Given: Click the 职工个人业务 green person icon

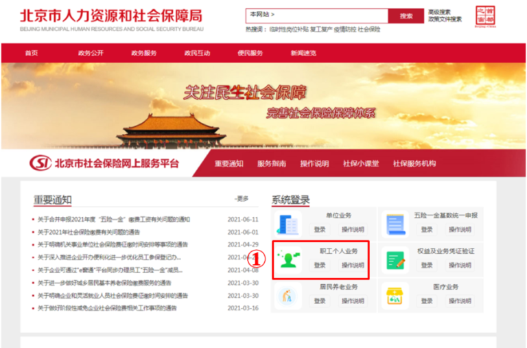Looking at the screenshot, I should (x=288, y=260).
